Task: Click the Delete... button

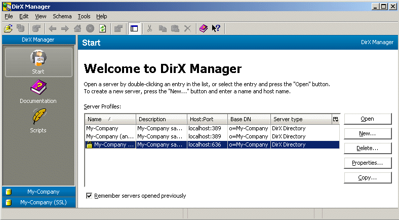Action: pyautogui.click(x=368, y=148)
